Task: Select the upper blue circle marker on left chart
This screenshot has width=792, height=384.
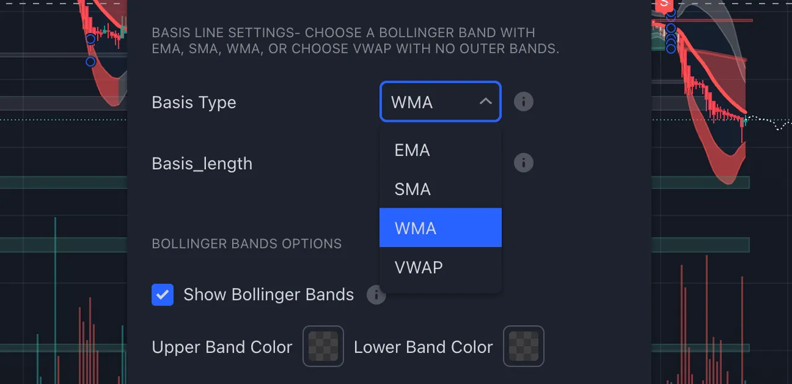Action: coord(91,39)
